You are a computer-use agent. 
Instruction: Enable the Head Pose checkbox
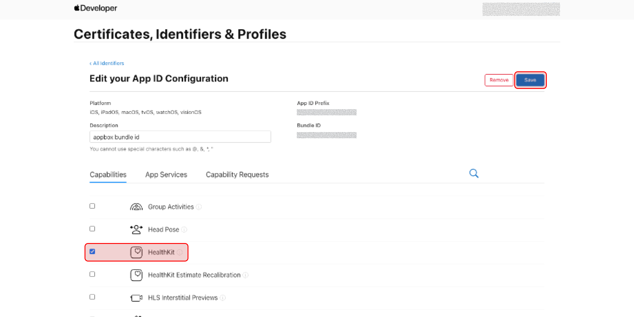92,229
